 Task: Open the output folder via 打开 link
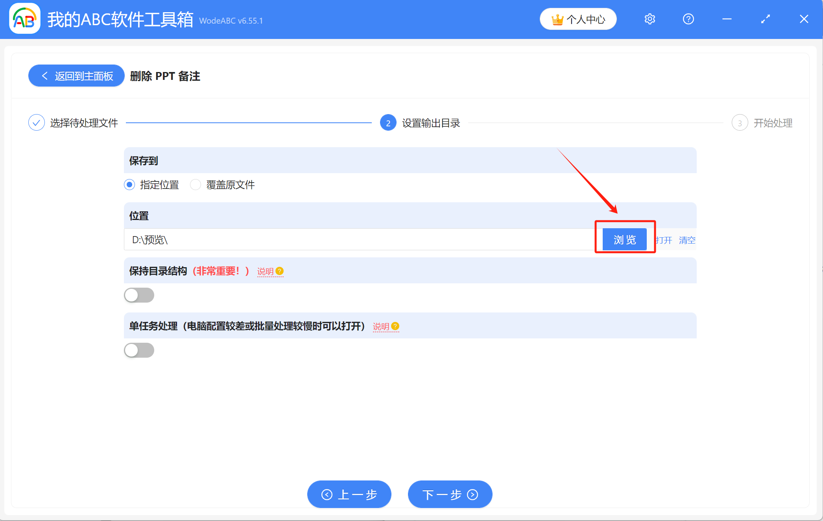tap(663, 240)
